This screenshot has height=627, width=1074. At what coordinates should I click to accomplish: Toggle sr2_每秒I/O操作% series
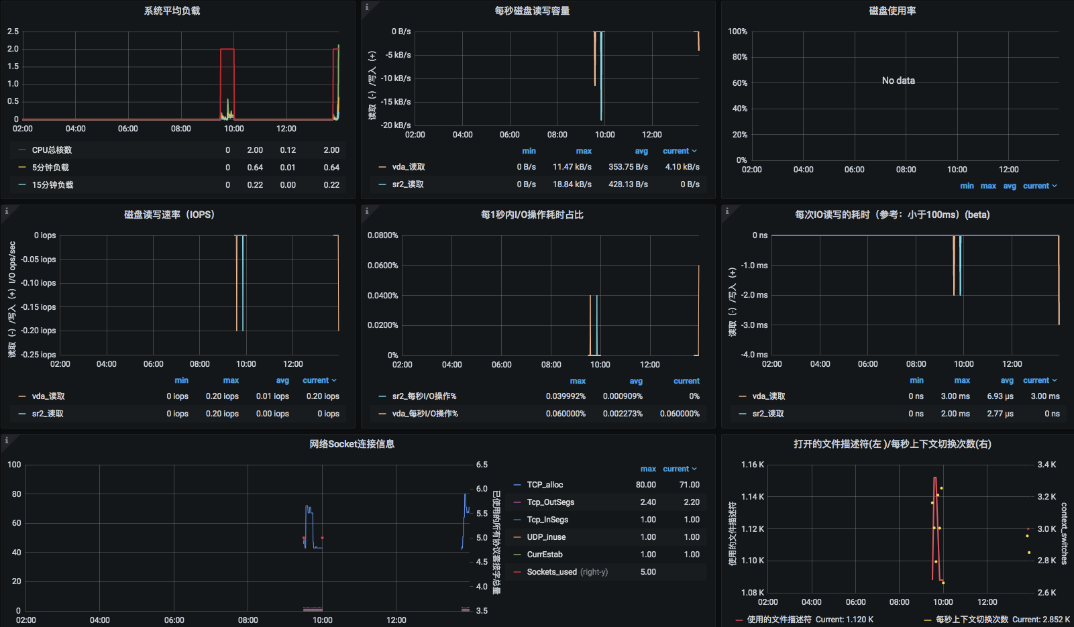point(424,396)
